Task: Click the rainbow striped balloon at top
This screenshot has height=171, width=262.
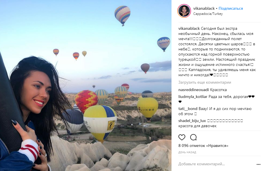Action: (122, 15)
